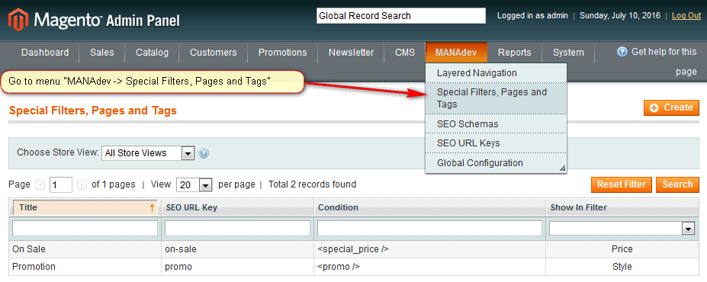Click the SEO URL Key filter input
Image resolution: width=707 pixels, height=282 pixels.
coord(237,229)
